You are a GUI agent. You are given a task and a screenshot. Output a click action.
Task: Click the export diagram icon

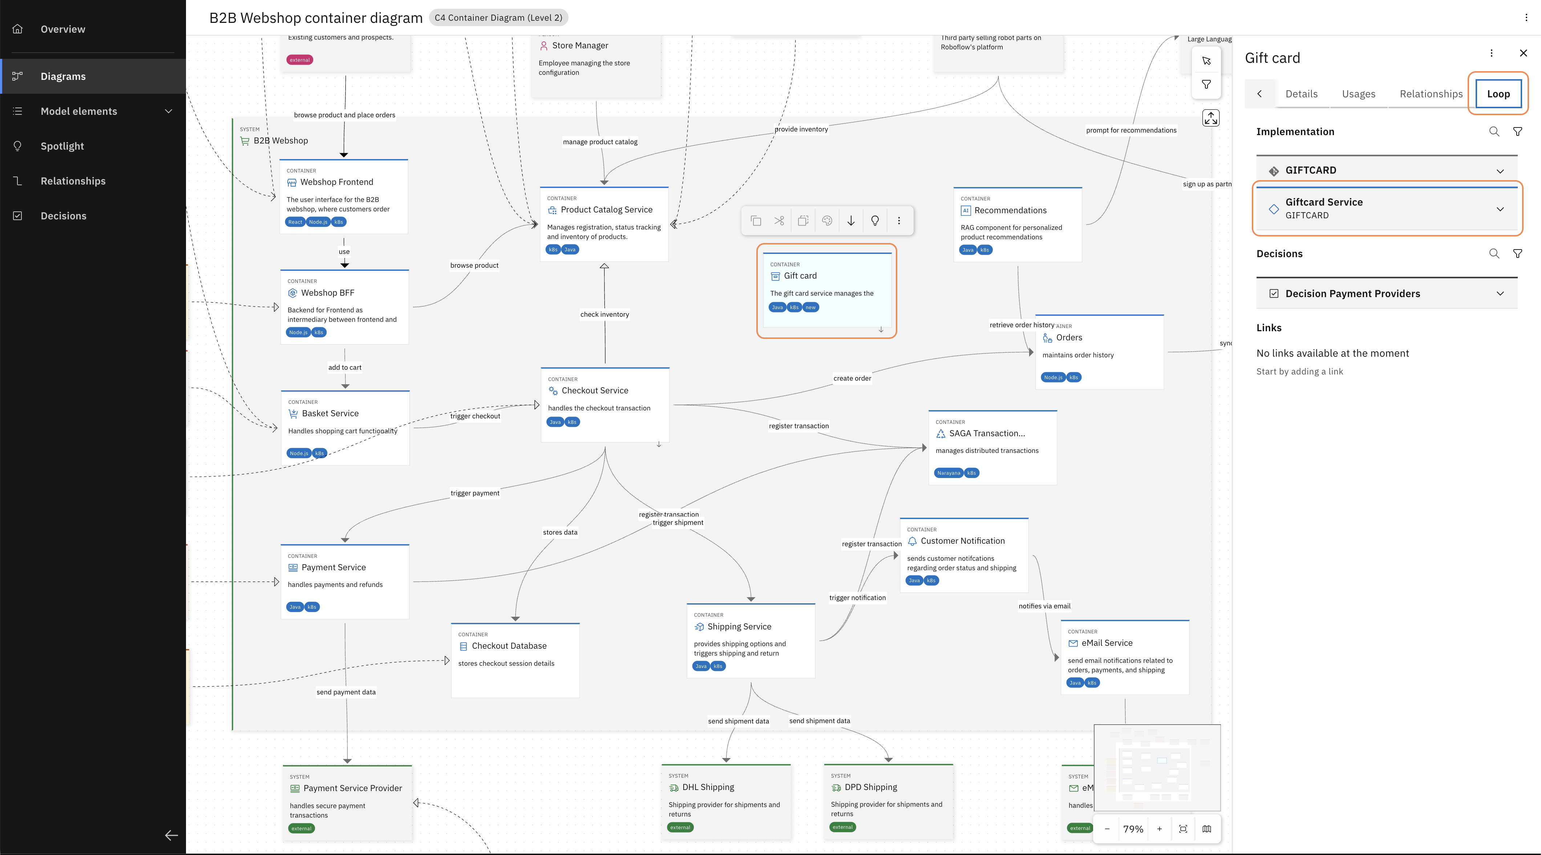1211,118
